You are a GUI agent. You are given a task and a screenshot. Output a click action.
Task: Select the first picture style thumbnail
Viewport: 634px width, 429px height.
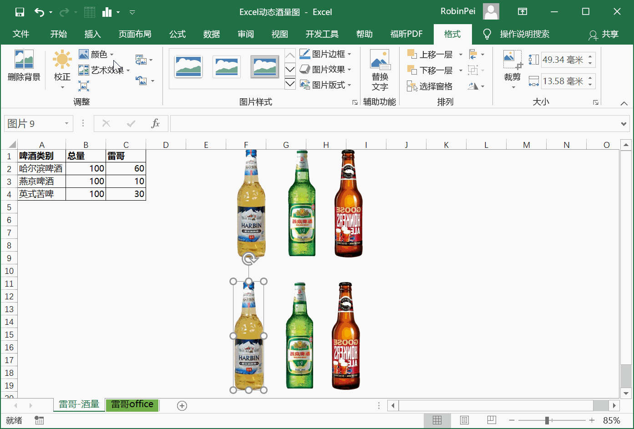188,67
